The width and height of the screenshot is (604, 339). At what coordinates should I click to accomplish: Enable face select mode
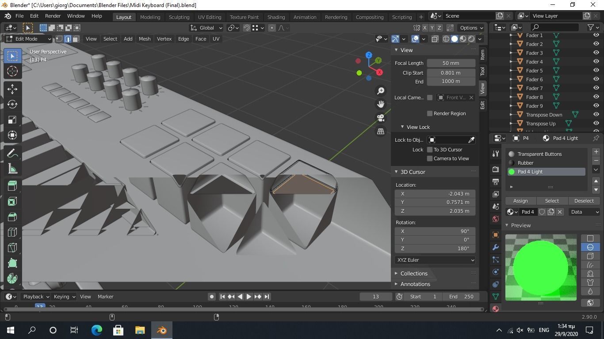tap(76, 39)
